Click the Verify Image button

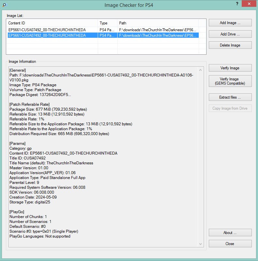(x=230, y=68)
